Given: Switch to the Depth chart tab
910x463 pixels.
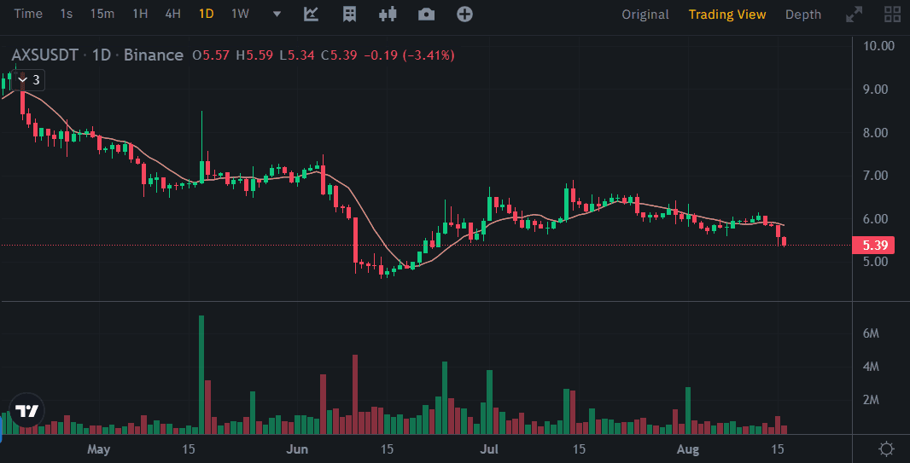Looking at the screenshot, I should (x=802, y=14).
